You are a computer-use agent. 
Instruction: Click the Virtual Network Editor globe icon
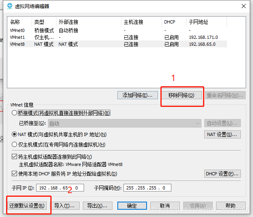[x=10, y=6]
